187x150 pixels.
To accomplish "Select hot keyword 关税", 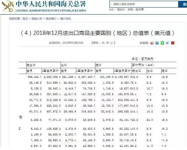I will pos(130,10).
